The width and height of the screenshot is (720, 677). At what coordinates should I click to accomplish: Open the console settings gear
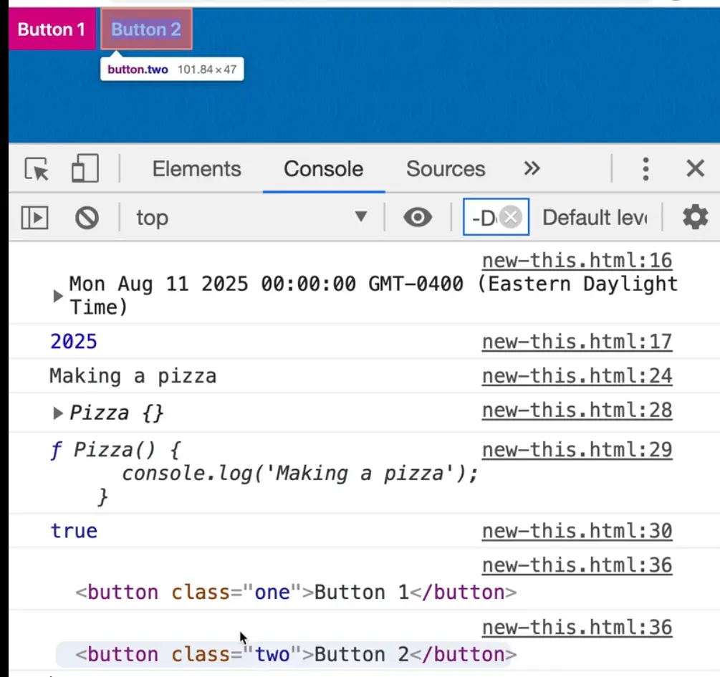(694, 217)
